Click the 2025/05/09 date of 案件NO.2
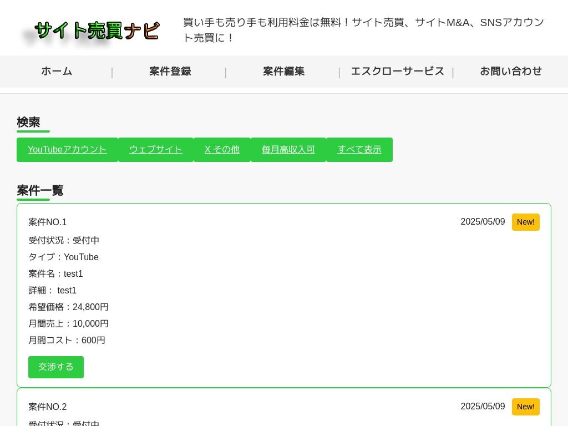 click(483, 407)
